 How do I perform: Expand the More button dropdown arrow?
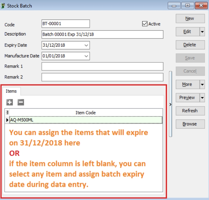(202, 85)
